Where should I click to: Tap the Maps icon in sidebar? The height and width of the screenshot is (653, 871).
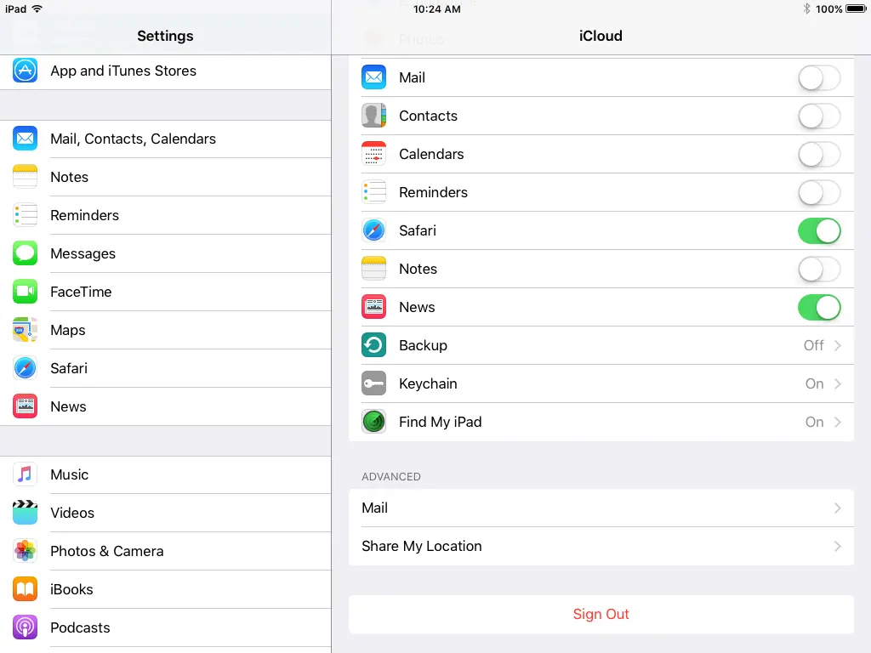pyautogui.click(x=25, y=330)
